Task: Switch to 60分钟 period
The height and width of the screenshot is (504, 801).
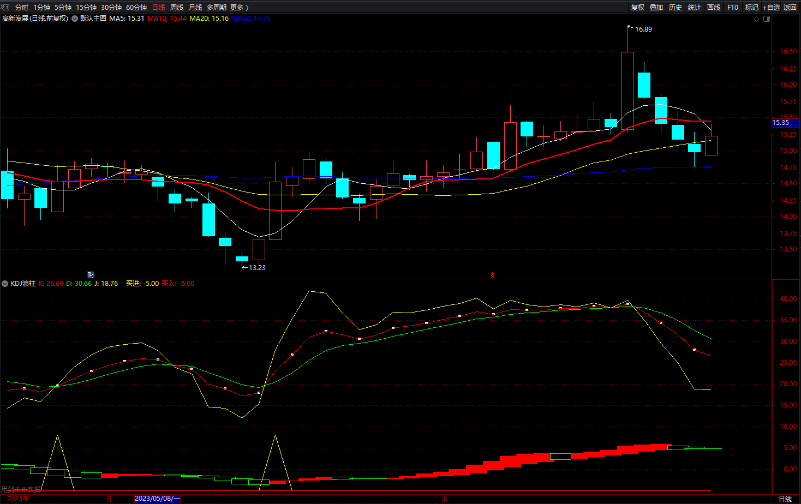Action: tap(136, 8)
